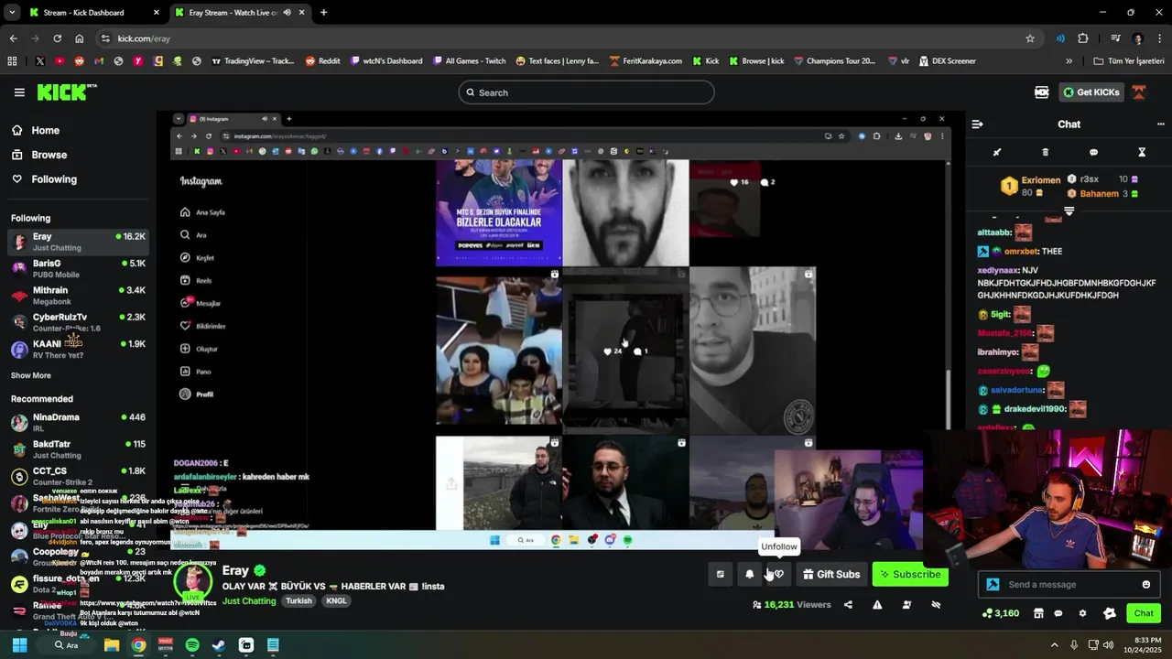Switch to Stream - Kick Dashboard tab

(93, 13)
